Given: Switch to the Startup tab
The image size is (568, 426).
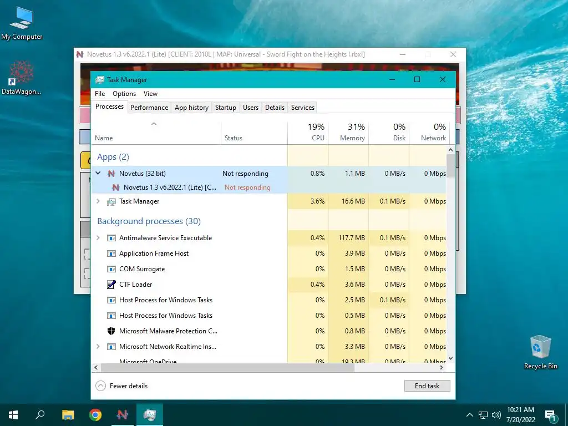Looking at the screenshot, I should point(225,108).
